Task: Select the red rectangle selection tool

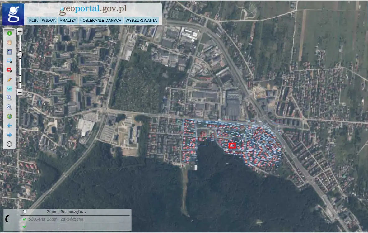Action: [9, 70]
